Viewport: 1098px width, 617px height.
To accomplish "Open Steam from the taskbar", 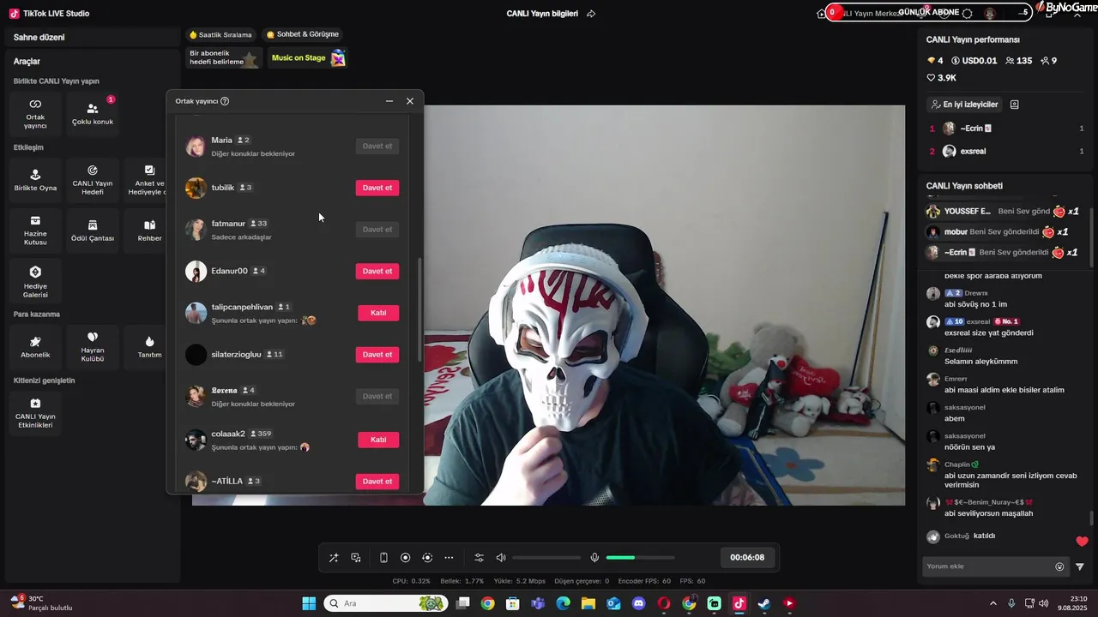I will [763, 603].
